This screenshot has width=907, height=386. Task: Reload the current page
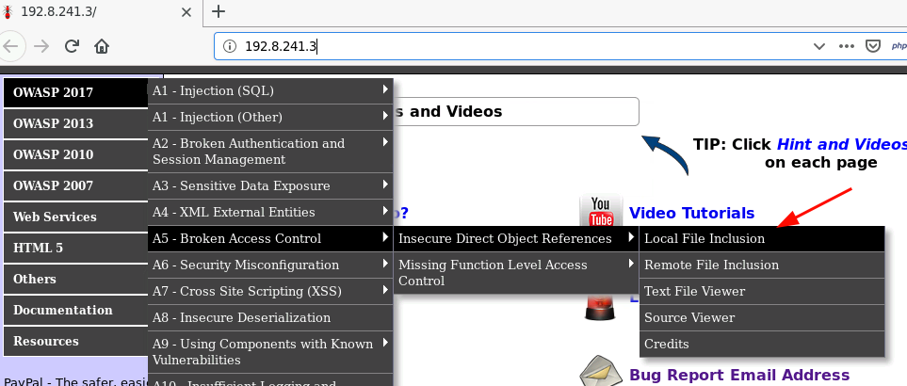coord(72,46)
